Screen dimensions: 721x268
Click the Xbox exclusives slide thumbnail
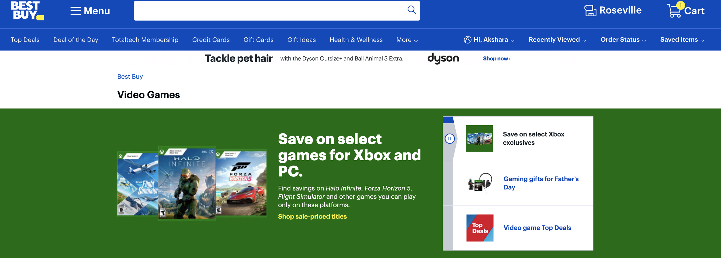tap(479, 138)
